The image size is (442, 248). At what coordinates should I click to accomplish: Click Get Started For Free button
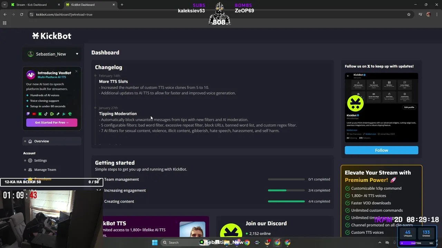[x=52, y=123]
